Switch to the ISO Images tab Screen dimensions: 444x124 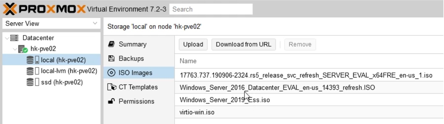[x=135, y=73]
